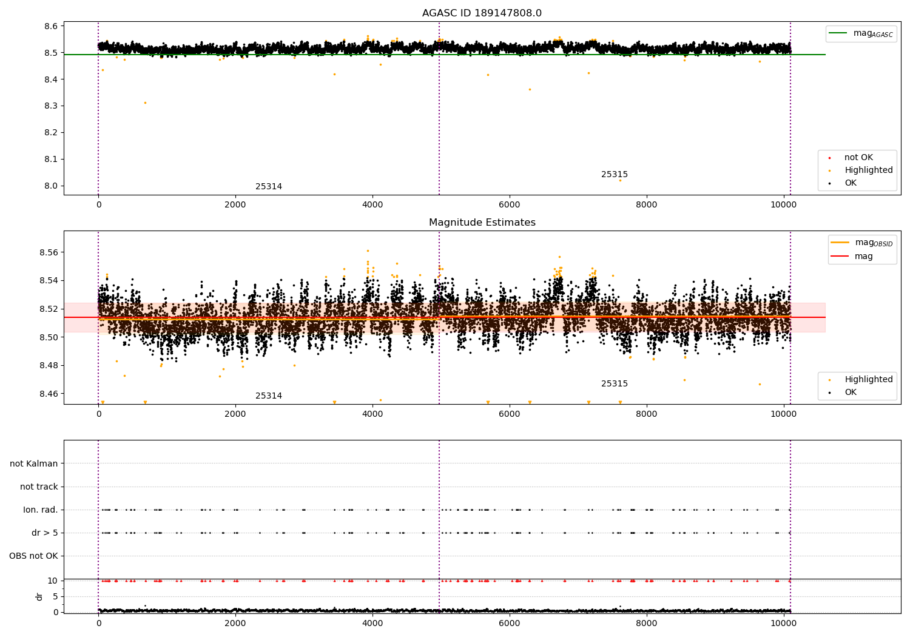Screen dimensions: 910x637
Task: Click the '25314' annotation in Magnitude Estimates plot
Action: pyautogui.click(x=269, y=396)
